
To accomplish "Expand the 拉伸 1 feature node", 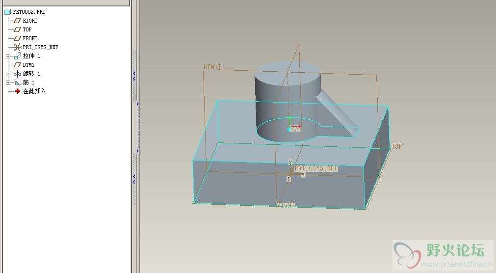I will (8, 56).
